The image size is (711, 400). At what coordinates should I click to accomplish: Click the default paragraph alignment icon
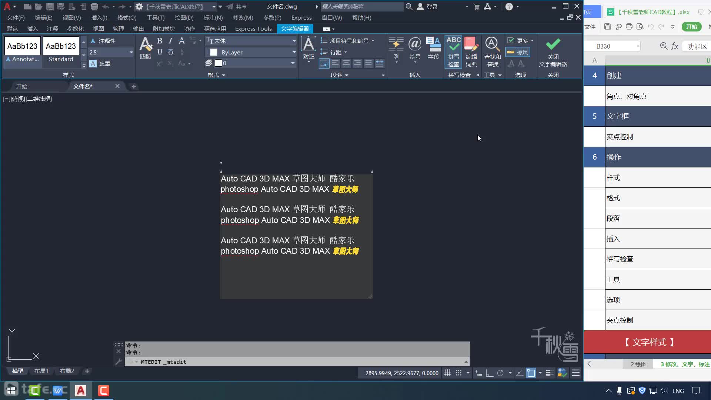[324, 64]
